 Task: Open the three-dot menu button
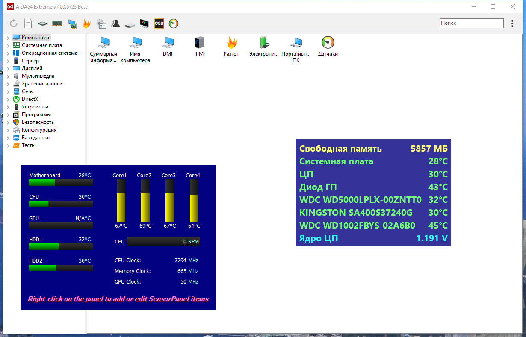(512, 23)
